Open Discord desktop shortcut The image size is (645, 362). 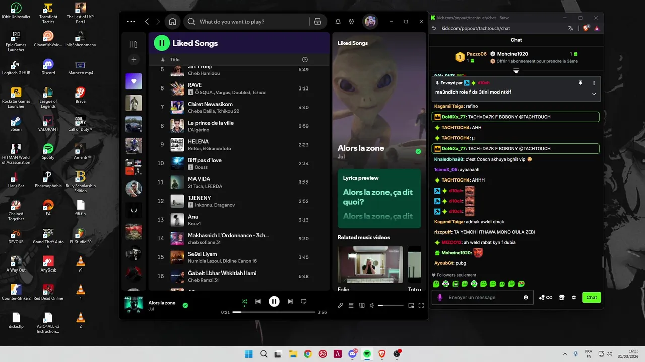click(48, 67)
